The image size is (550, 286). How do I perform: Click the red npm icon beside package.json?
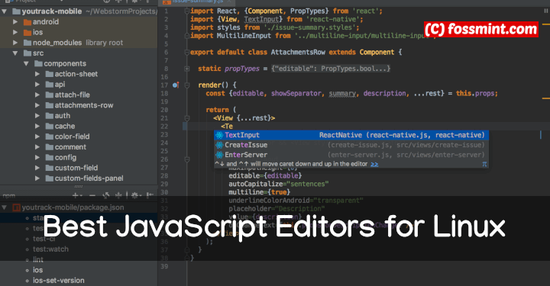click(x=16, y=207)
